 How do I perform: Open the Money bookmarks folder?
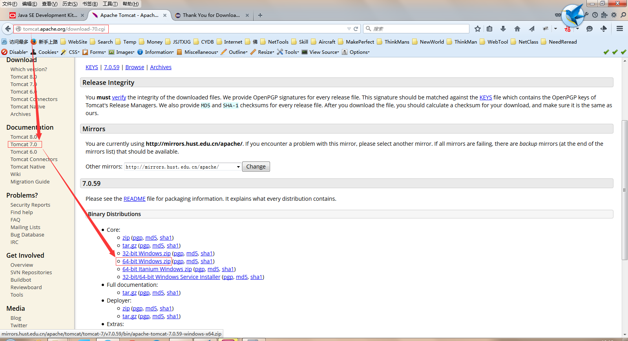[151, 42]
